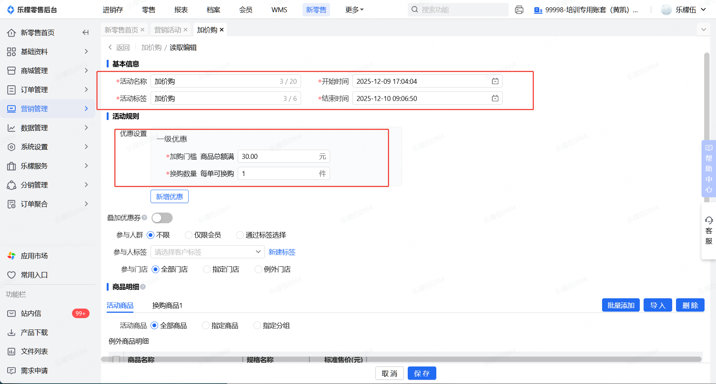Open the 更多 top menu dropdown

(354, 10)
